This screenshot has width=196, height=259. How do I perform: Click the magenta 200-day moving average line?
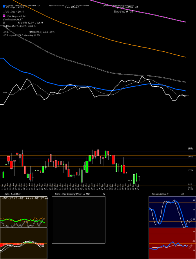pyautogui.click(x=139, y=12)
